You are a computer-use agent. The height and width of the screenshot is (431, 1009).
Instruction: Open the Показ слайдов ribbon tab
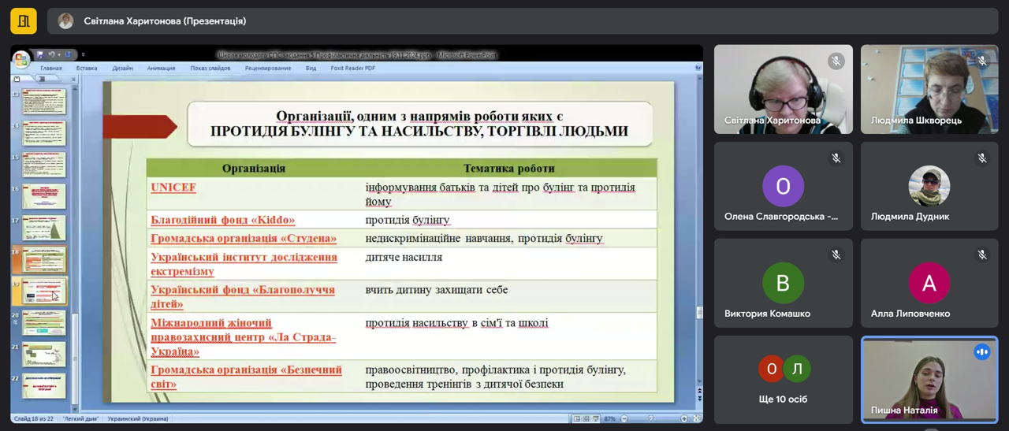210,69
